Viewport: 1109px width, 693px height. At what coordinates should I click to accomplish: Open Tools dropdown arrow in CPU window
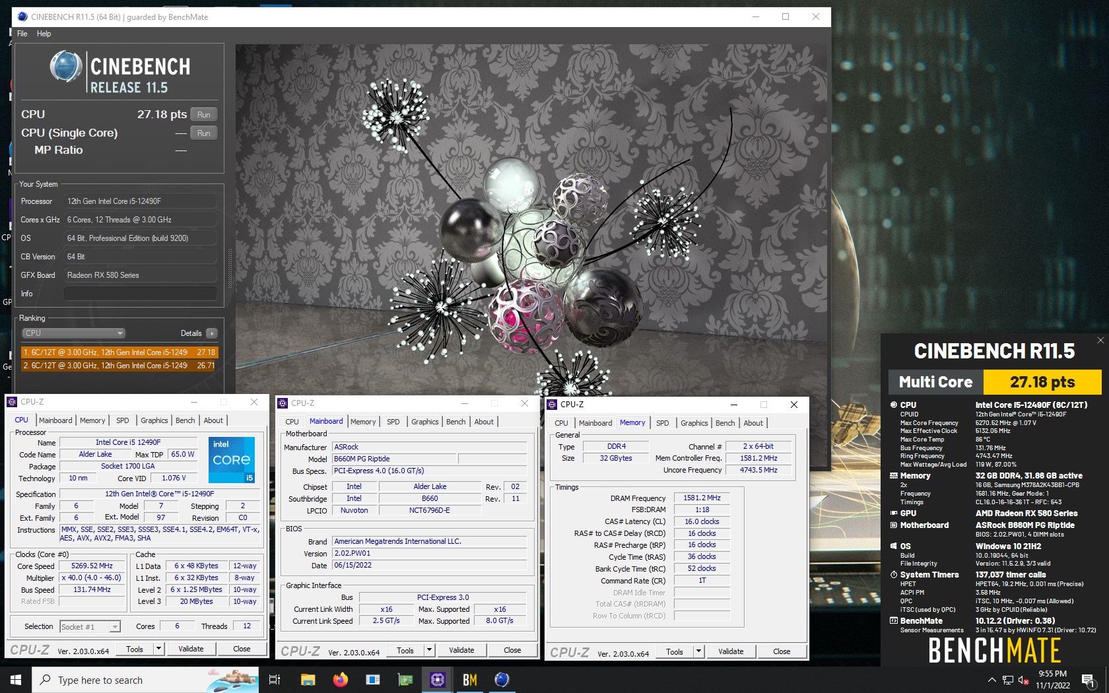pyautogui.click(x=158, y=649)
